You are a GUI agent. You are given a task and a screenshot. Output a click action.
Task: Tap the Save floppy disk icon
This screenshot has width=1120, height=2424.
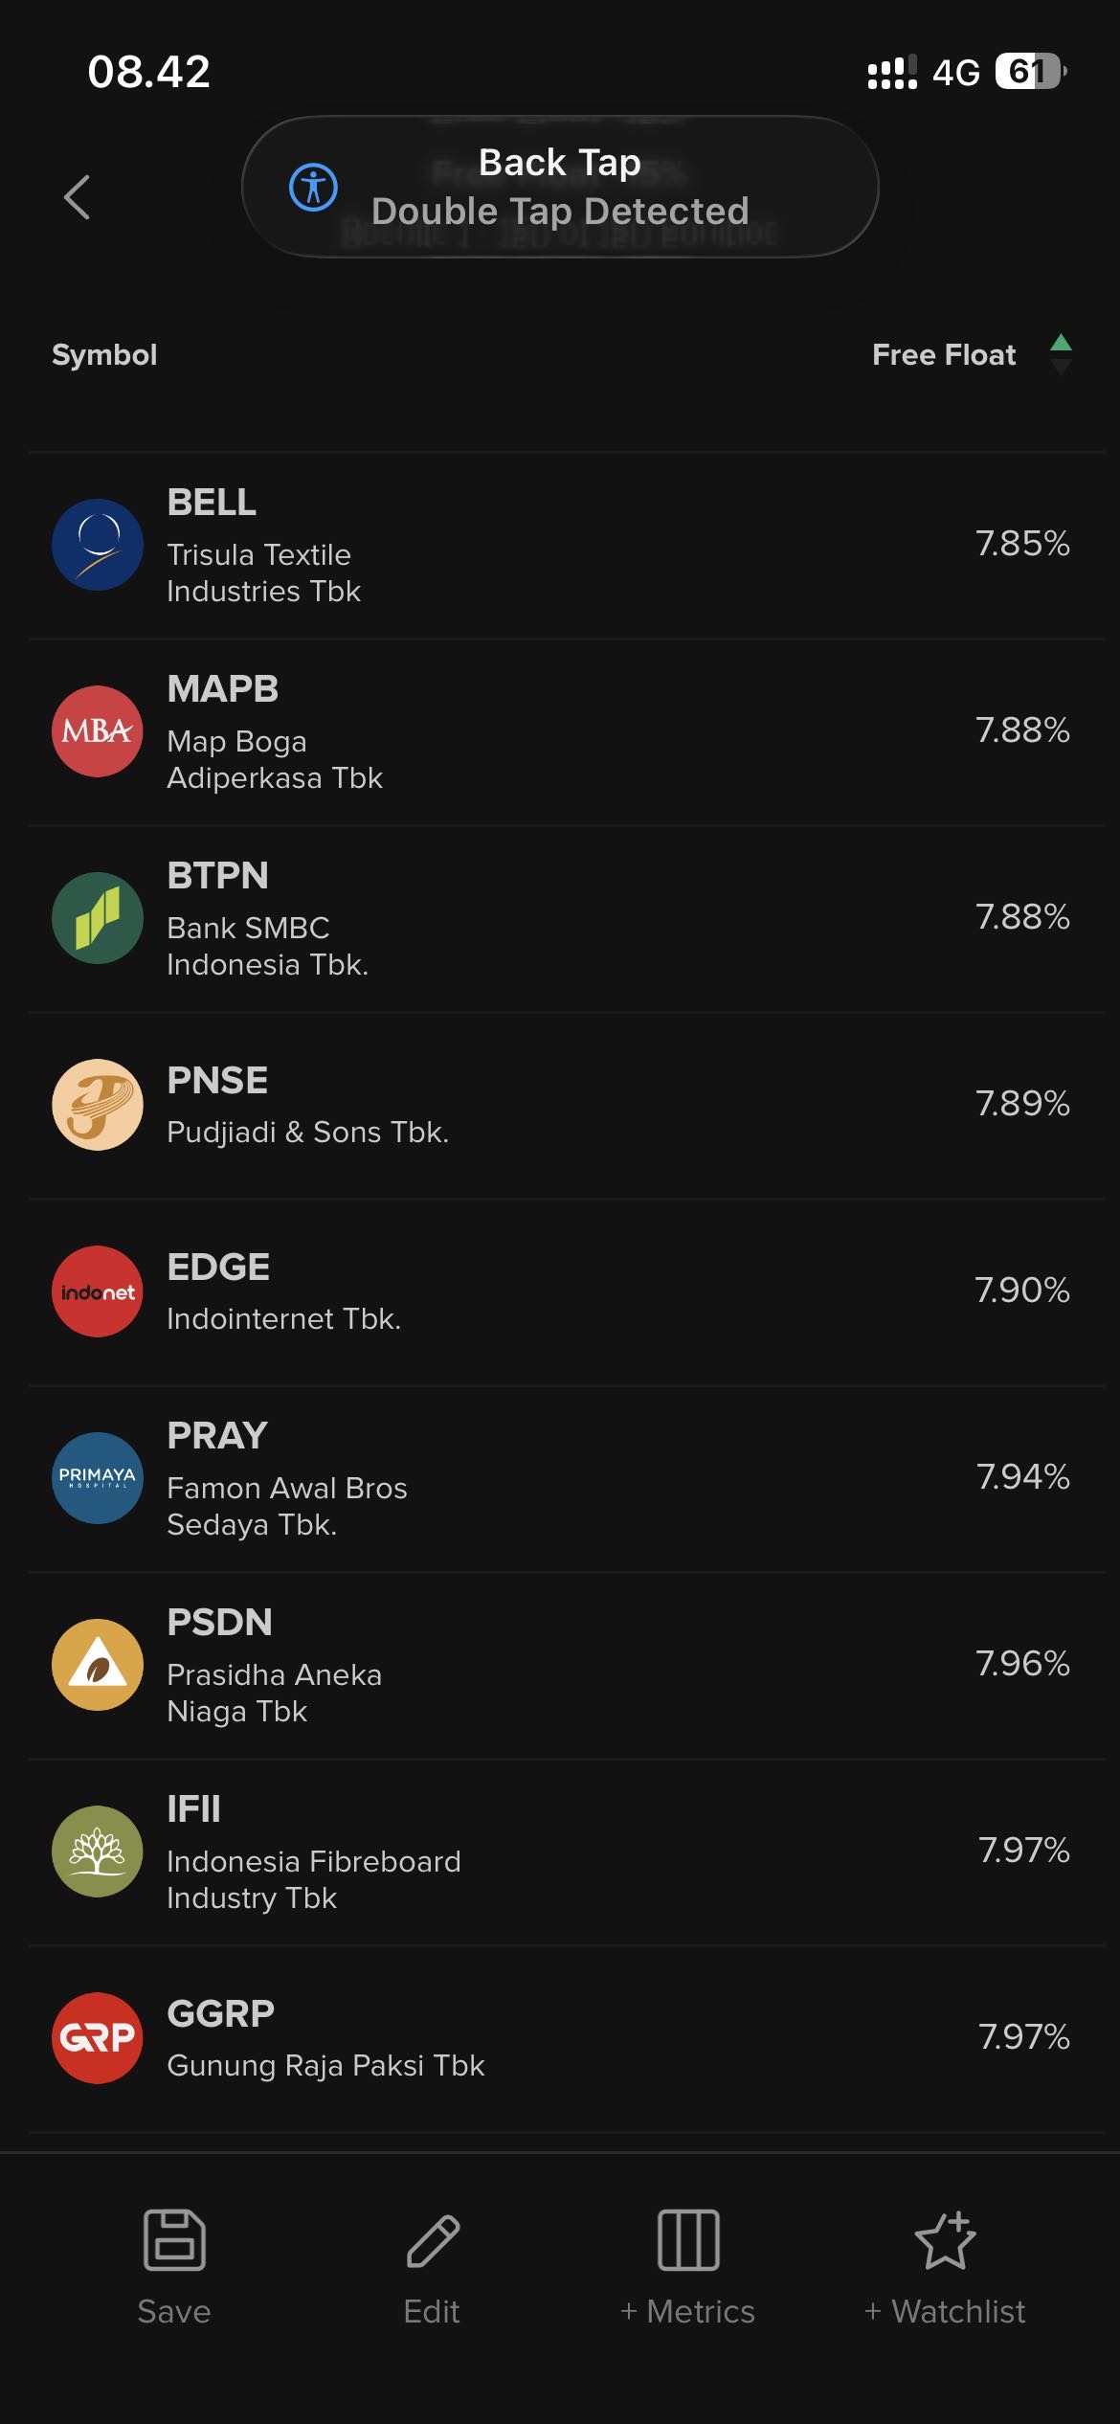[174, 2240]
